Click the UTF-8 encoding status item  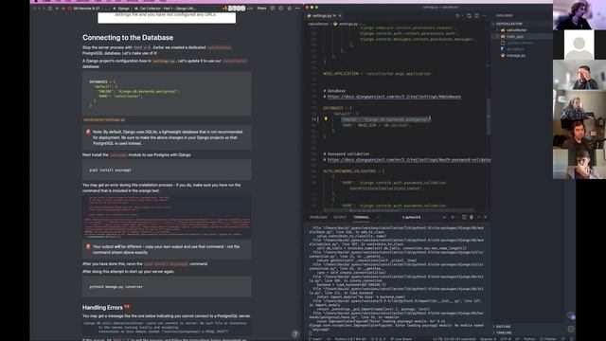pyautogui.click(x=505, y=339)
